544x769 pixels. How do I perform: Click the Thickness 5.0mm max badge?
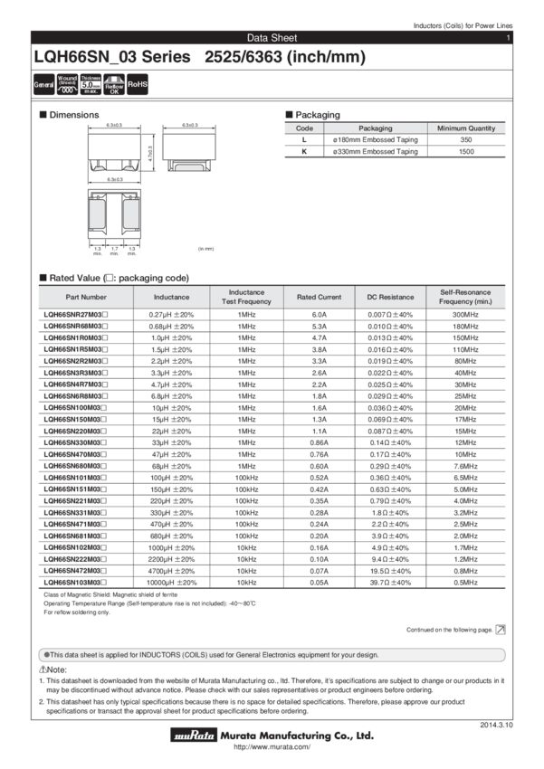point(91,84)
